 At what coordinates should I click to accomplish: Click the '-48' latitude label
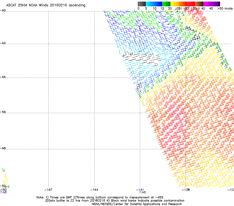(x=3, y=148)
